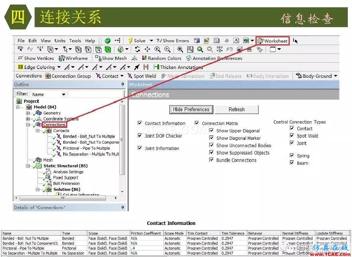
Task: Click the Refresh button
Action: [x=237, y=109]
